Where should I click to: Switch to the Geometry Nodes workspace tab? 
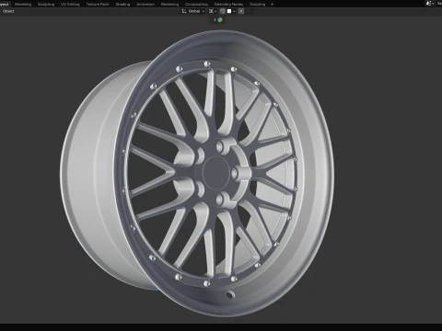pos(228,5)
